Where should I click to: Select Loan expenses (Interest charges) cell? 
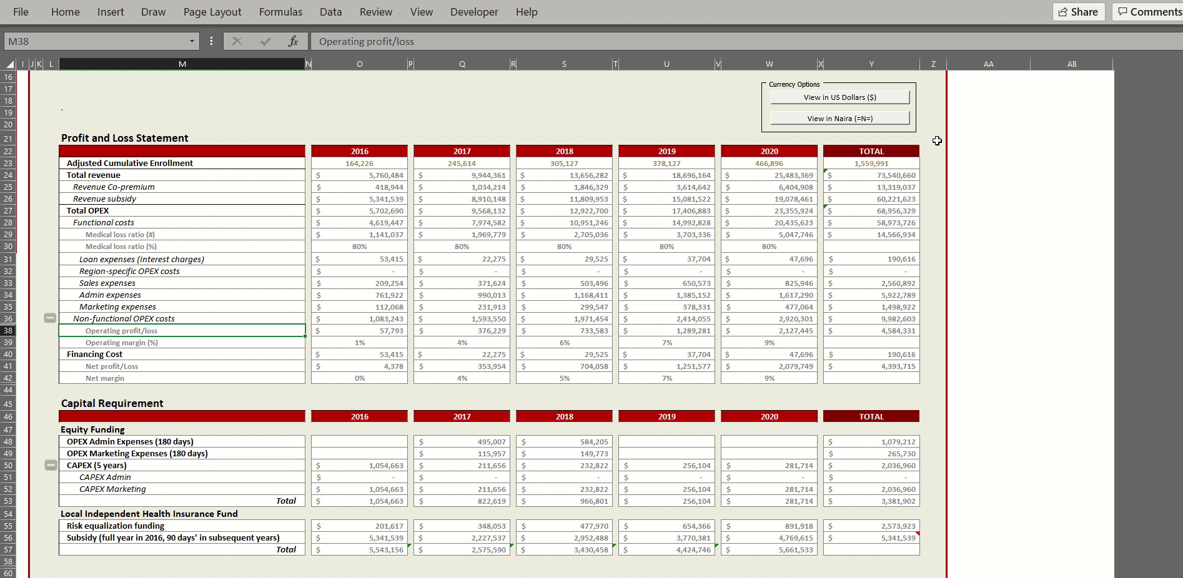point(182,259)
